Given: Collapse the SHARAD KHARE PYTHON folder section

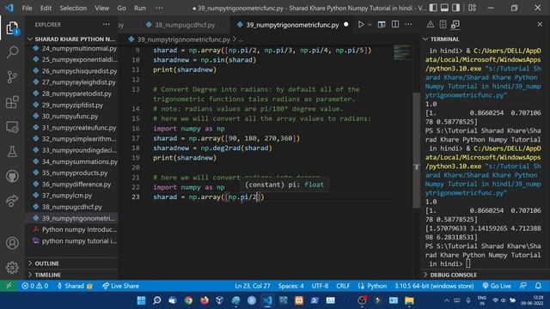Looking at the screenshot, I should 72,39.
